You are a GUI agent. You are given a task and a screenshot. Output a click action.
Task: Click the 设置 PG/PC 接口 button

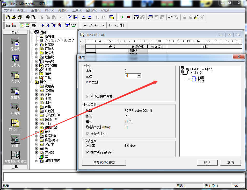click(104, 163)
